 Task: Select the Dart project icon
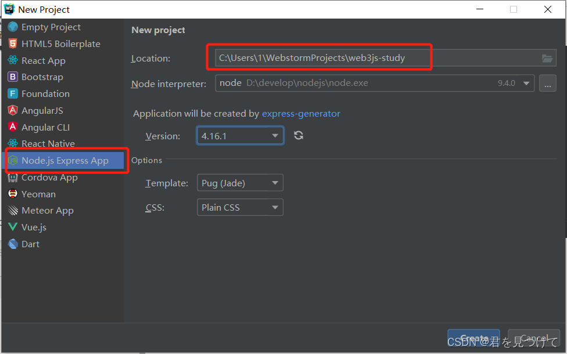pyautogui.click(x=13, y=244)
